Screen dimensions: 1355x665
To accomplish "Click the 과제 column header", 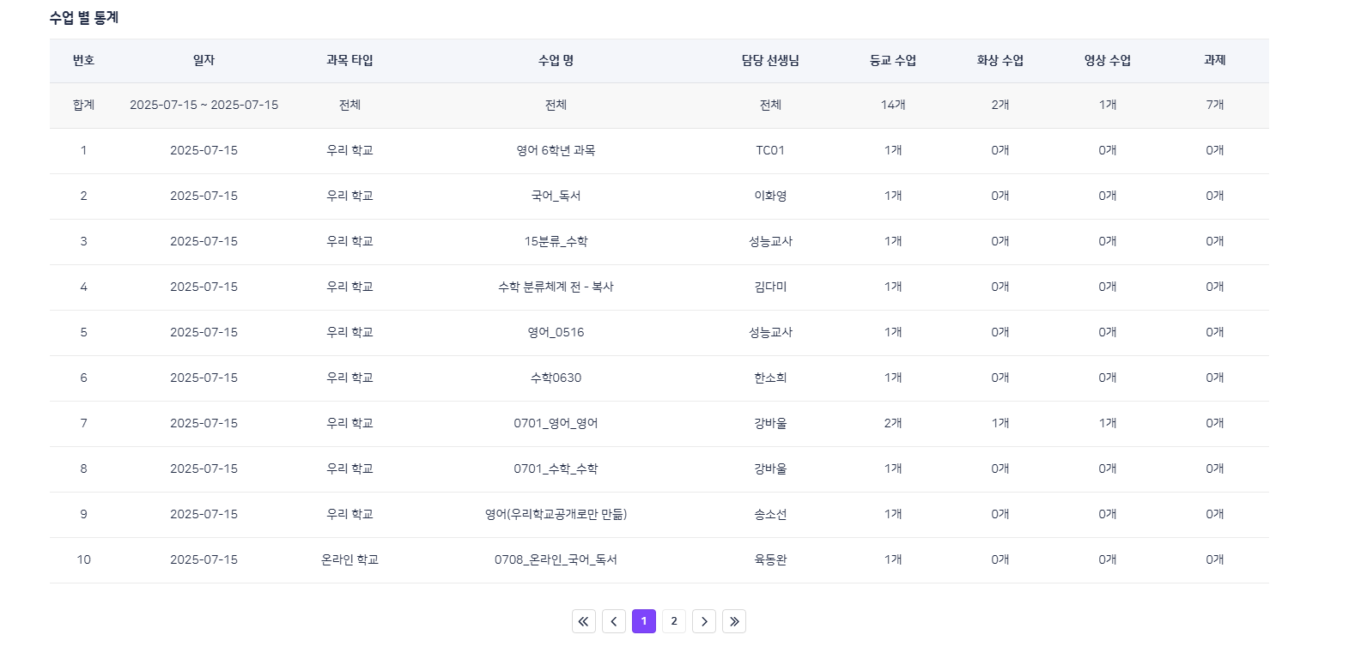I will (1214, 60).
